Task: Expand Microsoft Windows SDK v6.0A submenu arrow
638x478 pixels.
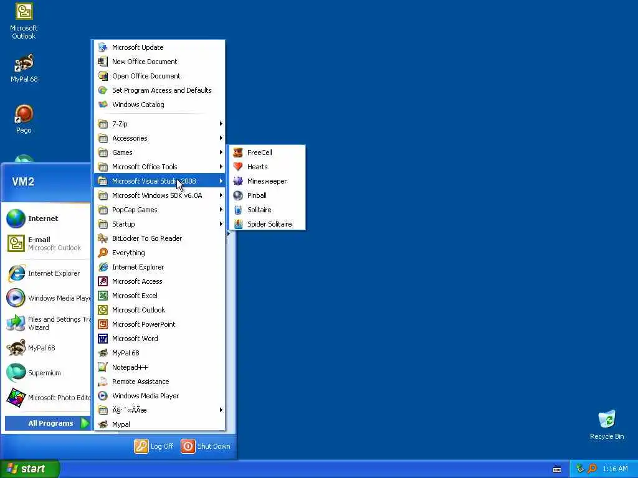Action: coord(221,195)
